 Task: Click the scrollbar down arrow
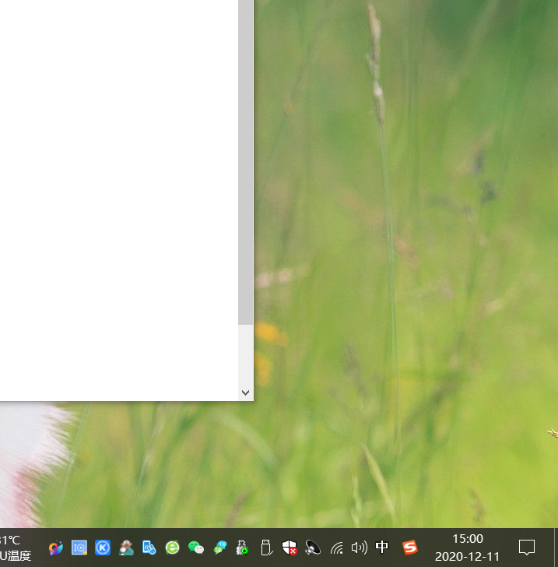coord(246,393)
